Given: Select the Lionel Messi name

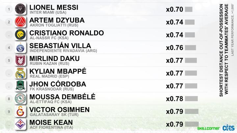Looking at the screenshot, I should [54, 7].
